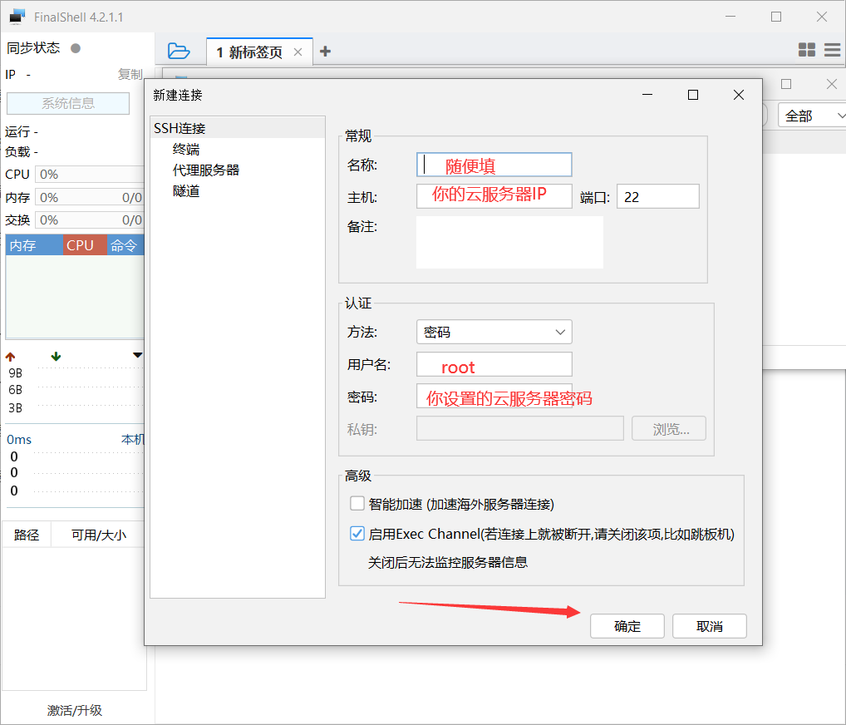This screenshot has width=846, height=725.
Task: Open the connection manager folder icon
Action: [179, 52]
